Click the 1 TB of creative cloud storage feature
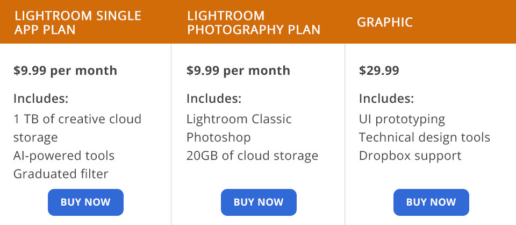Screen dimensions: 516x225 (x=77, y=128)
